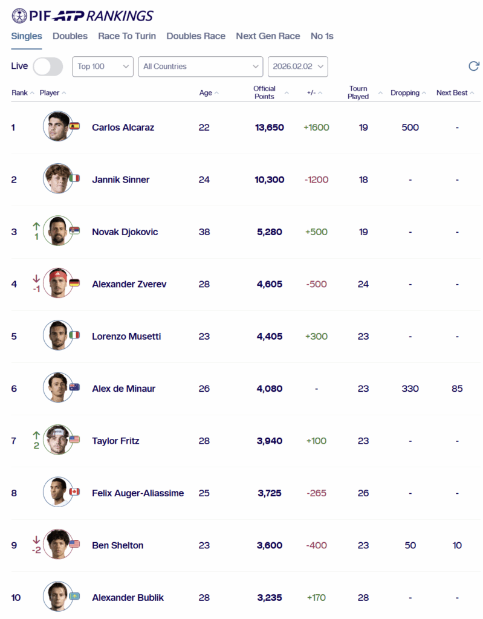The width and height of the screenshot is (483, 619).
Task: Expand the All Countries dropdown
Action: (x=200, y=66)
